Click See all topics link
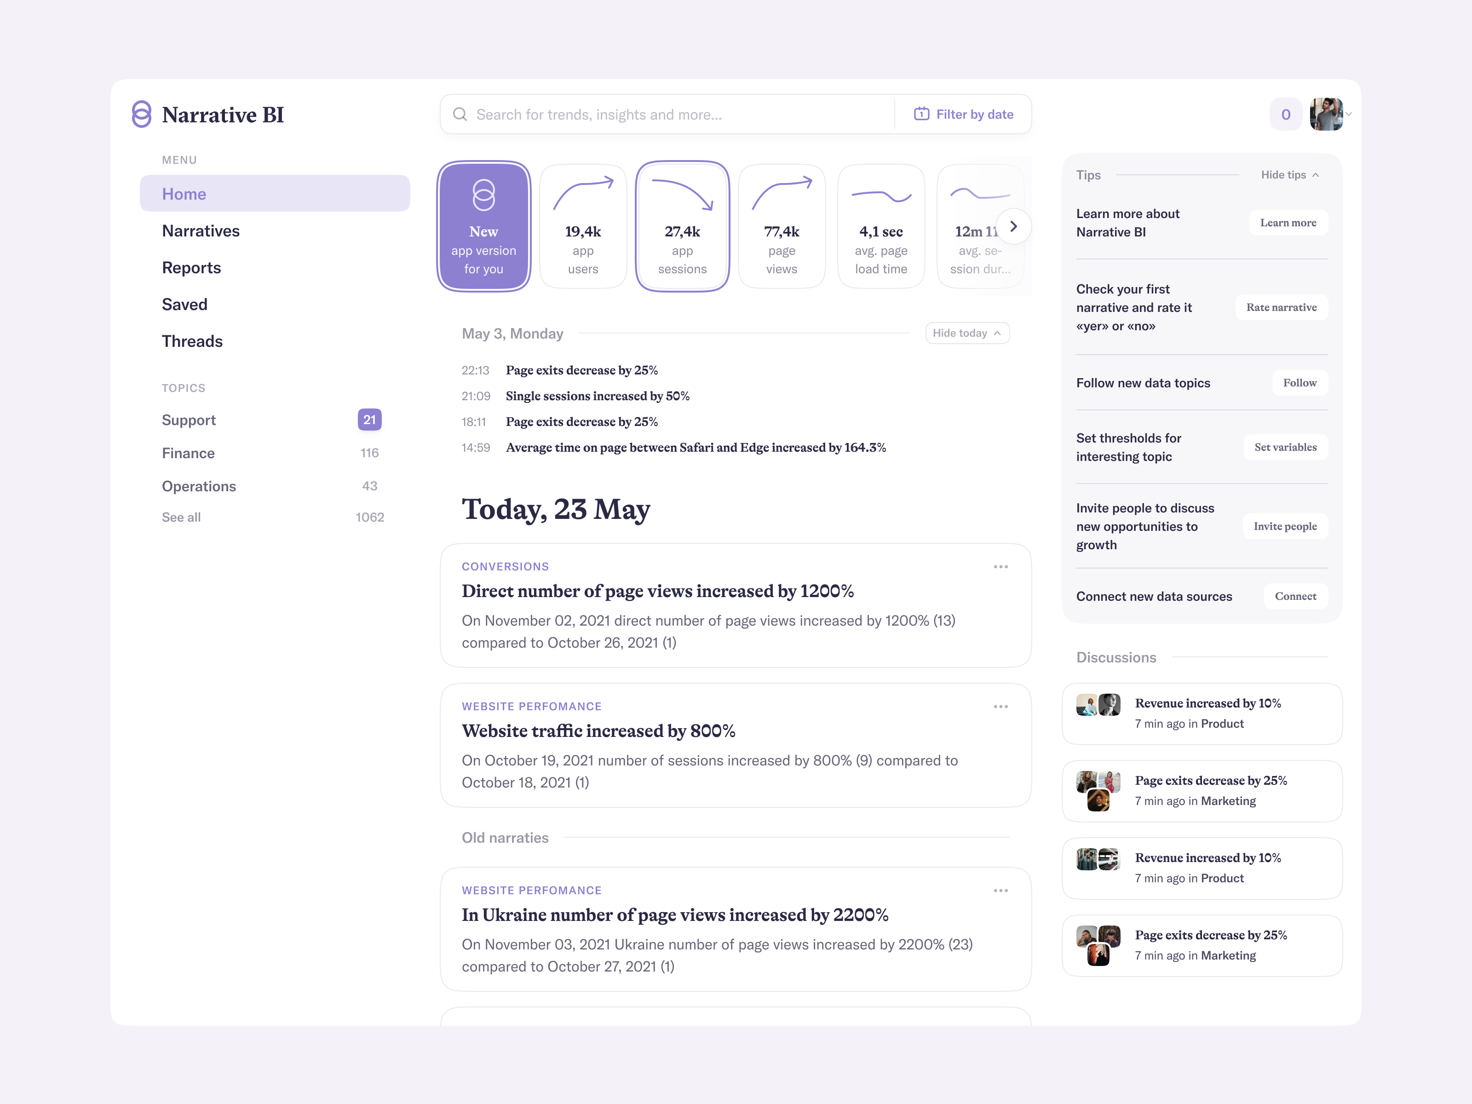Screen dimensions: 1472x1104 (181, 517)
